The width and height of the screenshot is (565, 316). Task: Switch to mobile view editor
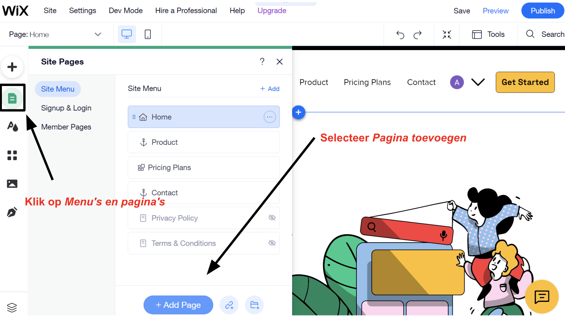[x=147, y=34]
